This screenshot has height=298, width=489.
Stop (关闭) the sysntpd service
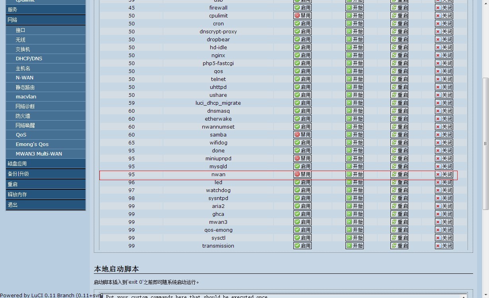pos(444,198)
